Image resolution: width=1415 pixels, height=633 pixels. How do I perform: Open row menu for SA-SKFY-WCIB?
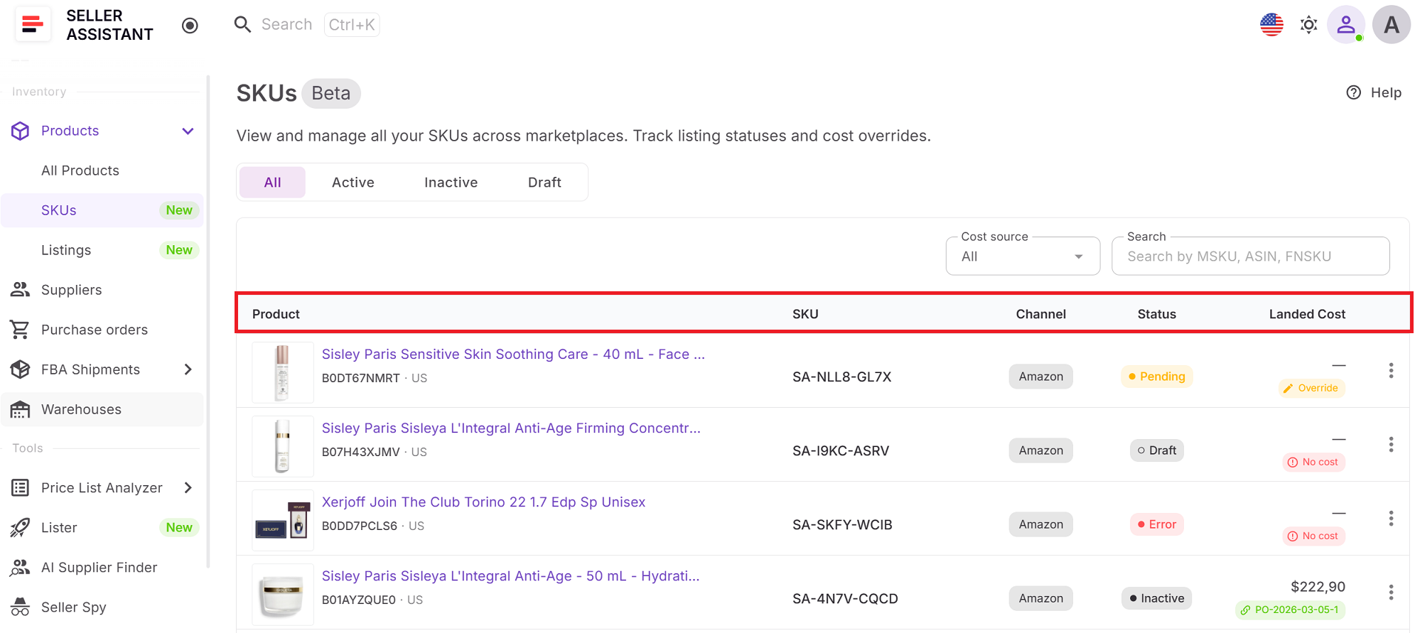pos(1391,519)
